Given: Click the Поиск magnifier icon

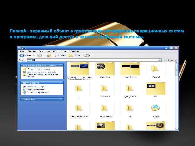Looking at the screenshot, I should click(x=56, y=55).
